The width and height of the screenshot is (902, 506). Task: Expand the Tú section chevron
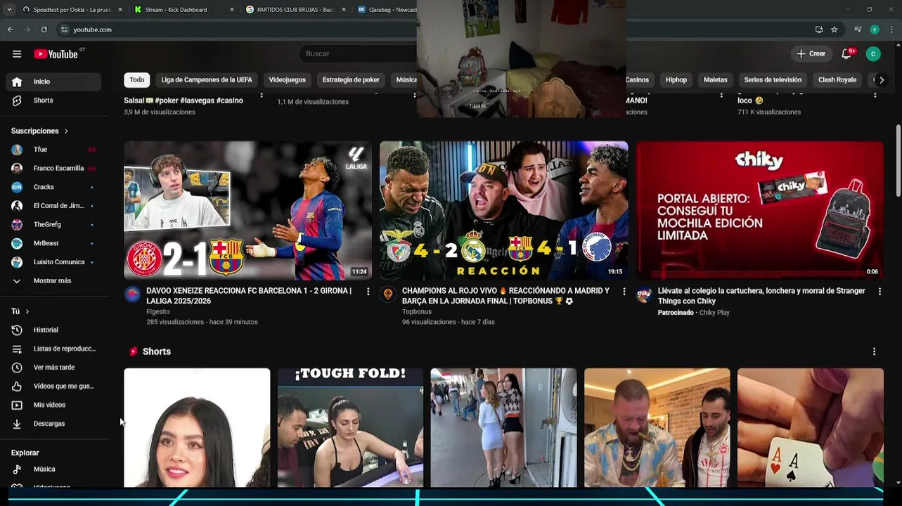point(27,311)
